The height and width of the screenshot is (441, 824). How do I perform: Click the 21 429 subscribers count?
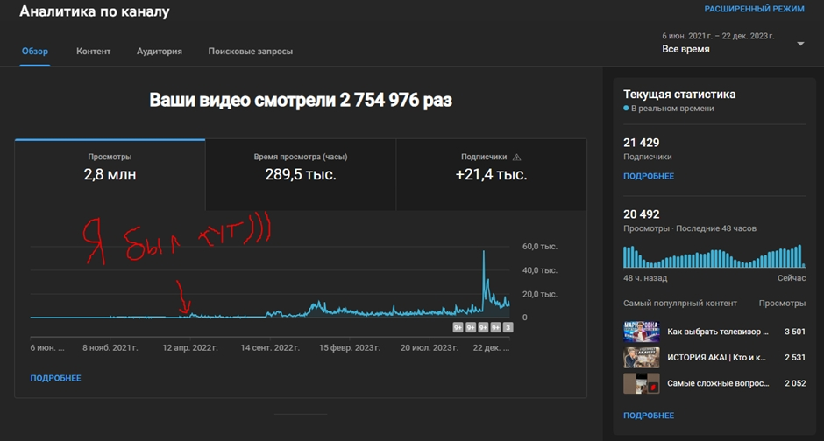641,143
